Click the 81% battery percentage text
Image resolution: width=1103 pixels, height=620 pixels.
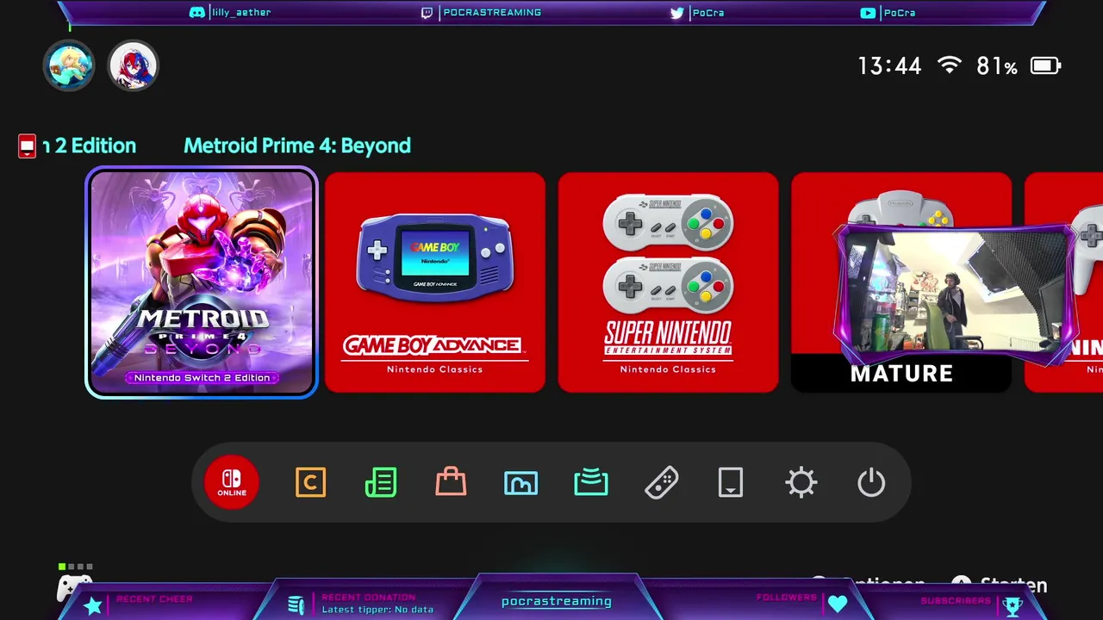tap(997, 65)
